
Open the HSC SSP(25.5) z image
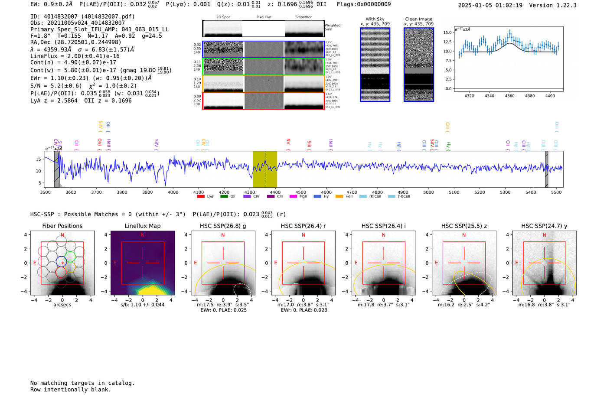(464, 263)
